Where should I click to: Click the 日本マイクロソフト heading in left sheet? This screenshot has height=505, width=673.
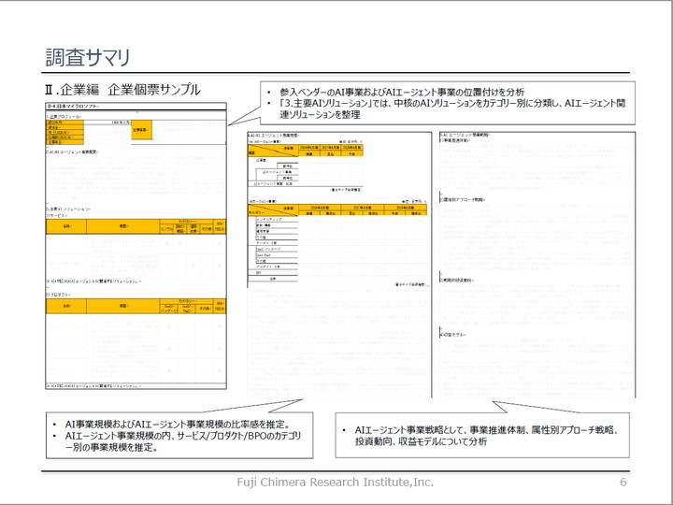point(73,106)
